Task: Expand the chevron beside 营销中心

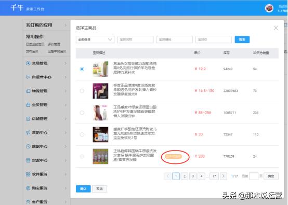Action: pos(66,132)
